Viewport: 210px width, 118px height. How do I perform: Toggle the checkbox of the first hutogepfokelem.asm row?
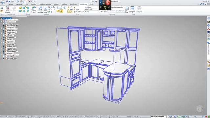point(4,25)
